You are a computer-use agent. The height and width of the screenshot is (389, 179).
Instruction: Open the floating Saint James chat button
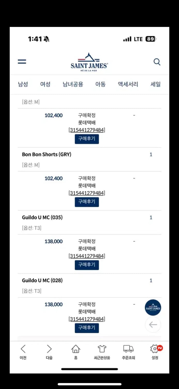pyautogui.click(x=153, y=308)
